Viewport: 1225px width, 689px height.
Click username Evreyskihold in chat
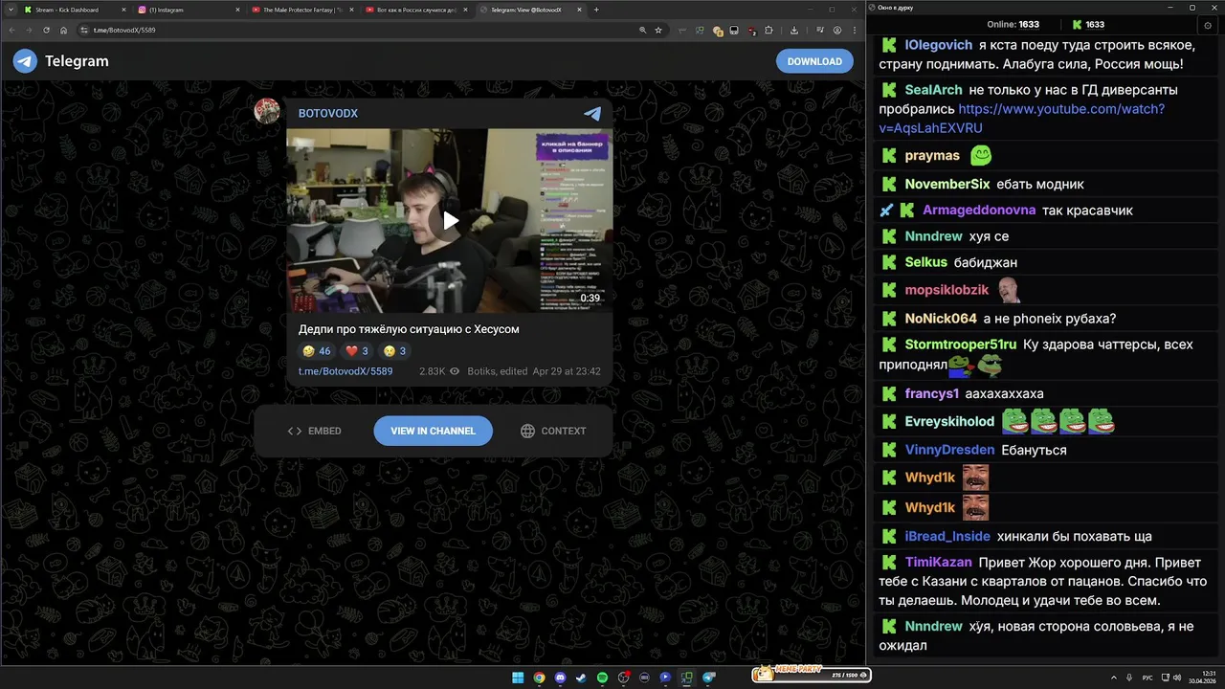click(x=950, y=421)
